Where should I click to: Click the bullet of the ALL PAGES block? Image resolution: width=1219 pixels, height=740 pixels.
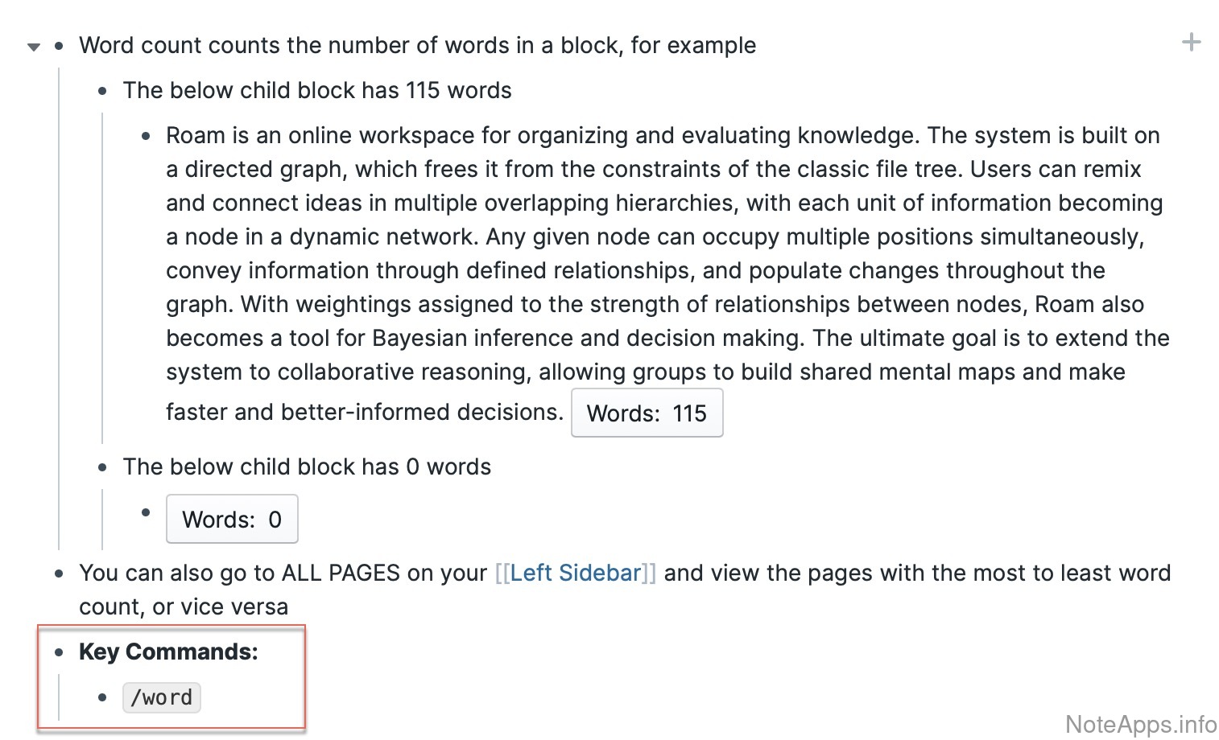click(59, 573)
